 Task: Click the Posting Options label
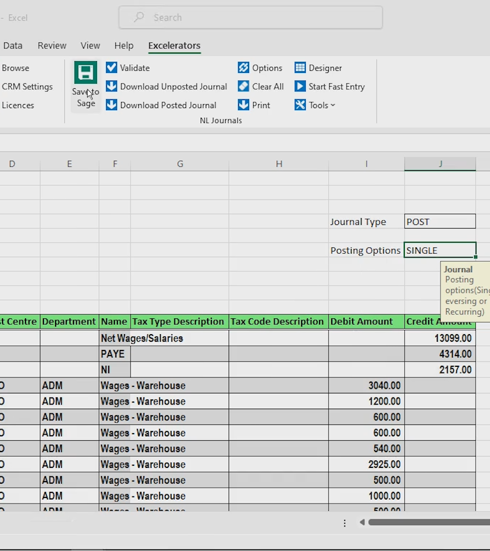coord(365,251)
